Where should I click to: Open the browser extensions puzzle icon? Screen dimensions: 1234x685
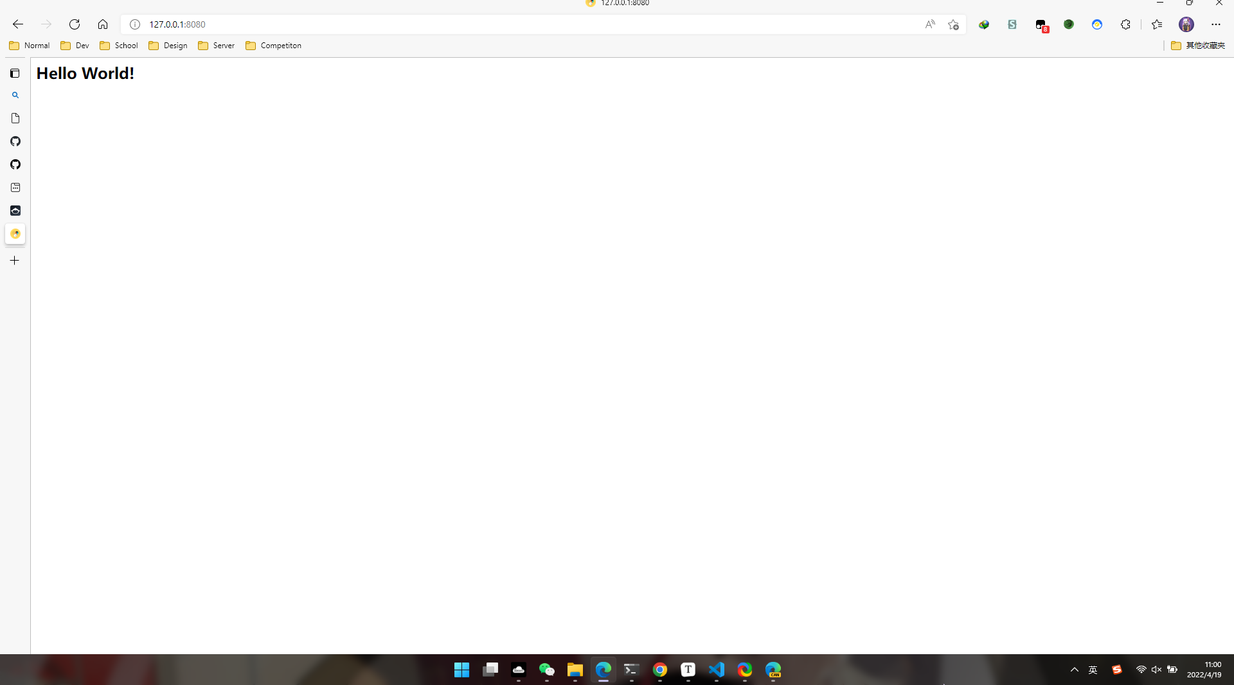tap(1125, 24)
